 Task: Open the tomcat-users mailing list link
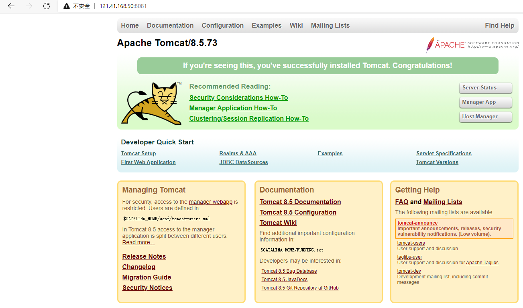pos(411,243)
